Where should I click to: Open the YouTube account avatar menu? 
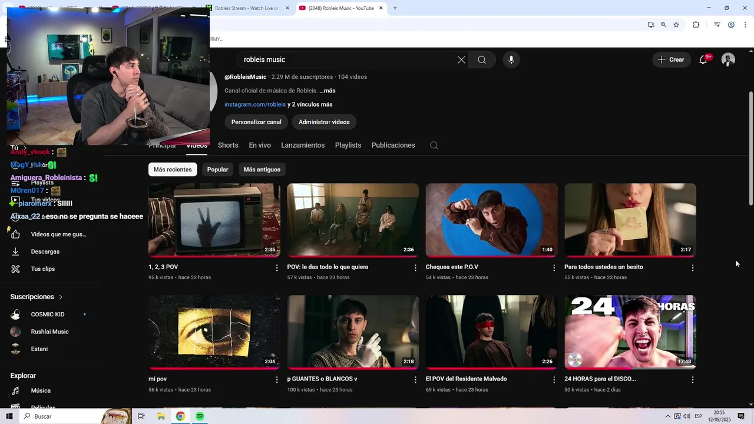(x=728, y=59)
